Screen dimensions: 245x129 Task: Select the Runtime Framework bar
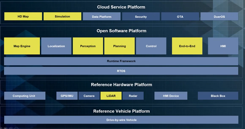pos(121,61)
